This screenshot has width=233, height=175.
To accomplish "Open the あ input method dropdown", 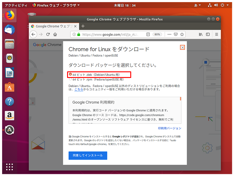I will [x=197, y=5].
